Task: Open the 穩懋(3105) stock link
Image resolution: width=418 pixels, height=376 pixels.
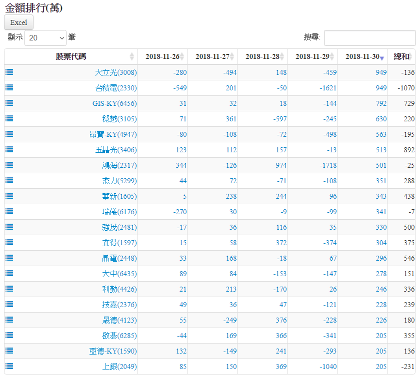Action: [x=119, y=119]
